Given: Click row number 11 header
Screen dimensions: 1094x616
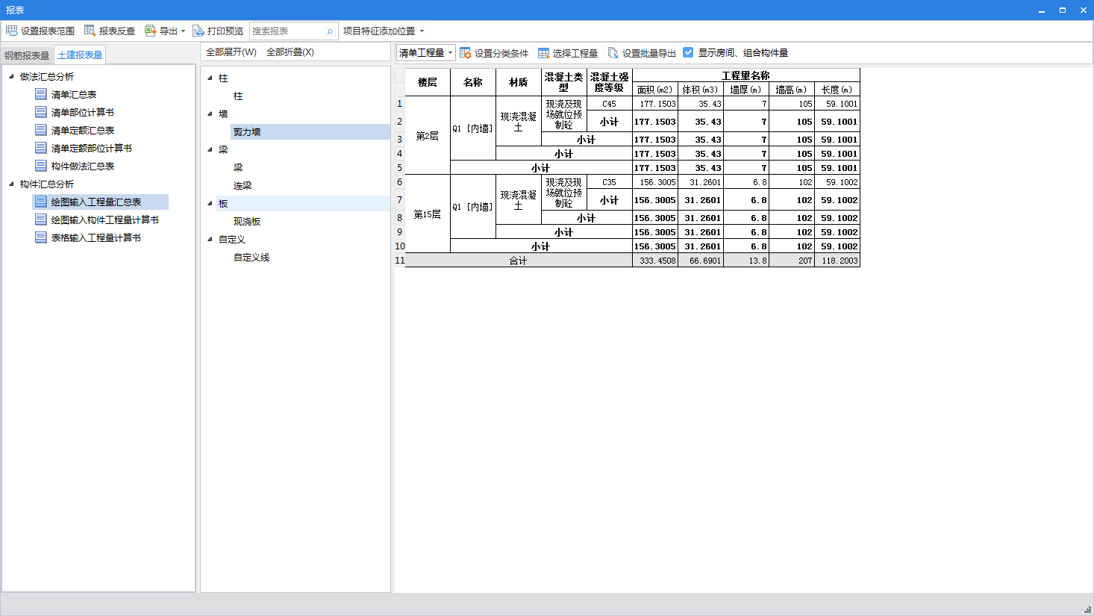Looking at the screenshot, I should (x=399, y=261).
